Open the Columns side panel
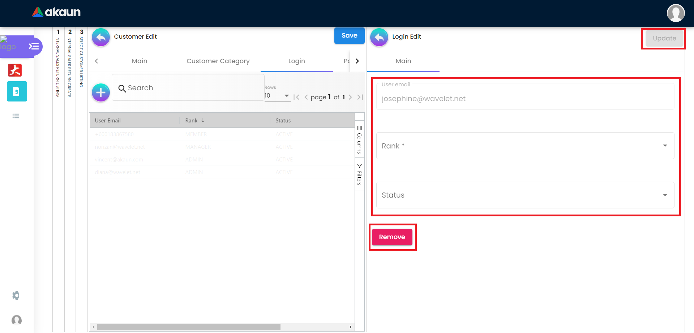694x333 pixels. click(x=359, y=140)
